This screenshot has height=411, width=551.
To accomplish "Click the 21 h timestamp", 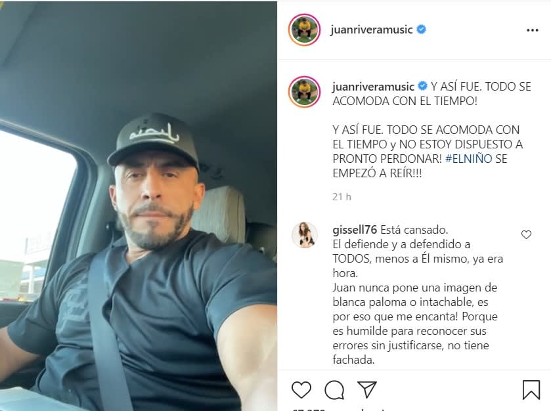I will point(342,197).
